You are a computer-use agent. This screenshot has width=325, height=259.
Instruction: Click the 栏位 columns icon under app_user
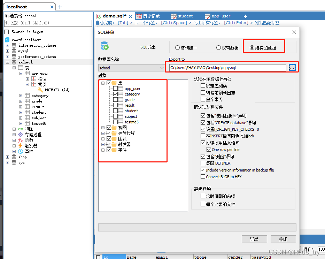34,79
